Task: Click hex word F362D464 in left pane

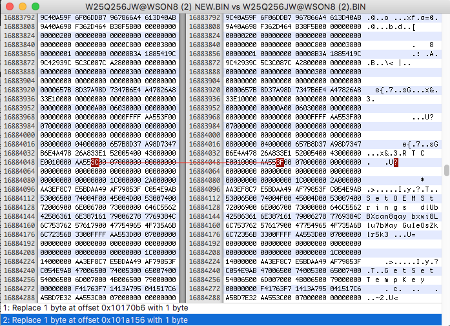Action: [x=90, y=26]
